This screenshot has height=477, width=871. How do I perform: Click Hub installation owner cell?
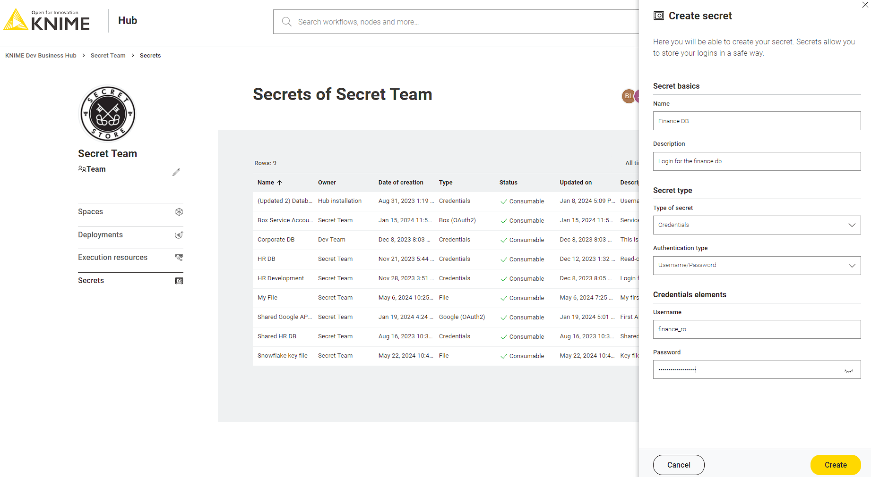(340, 201)
